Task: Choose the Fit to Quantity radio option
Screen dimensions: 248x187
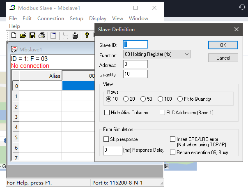Action: 180,99
